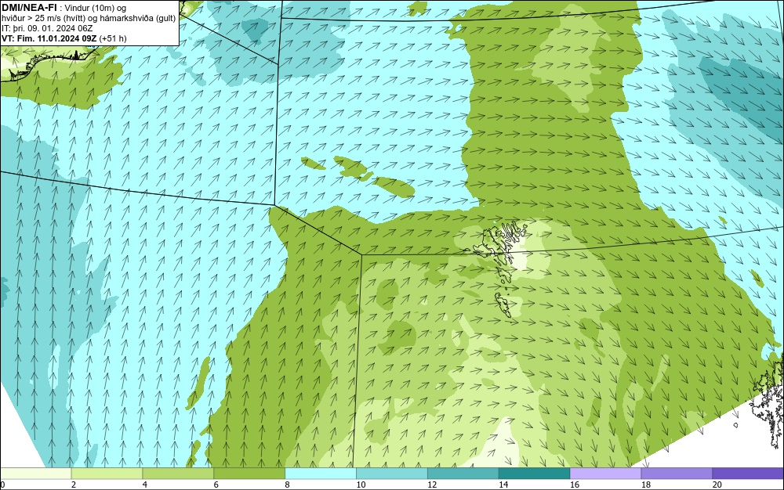Click the 14–16 m/s dark teal legend swatch

click(x=535, y=473)
